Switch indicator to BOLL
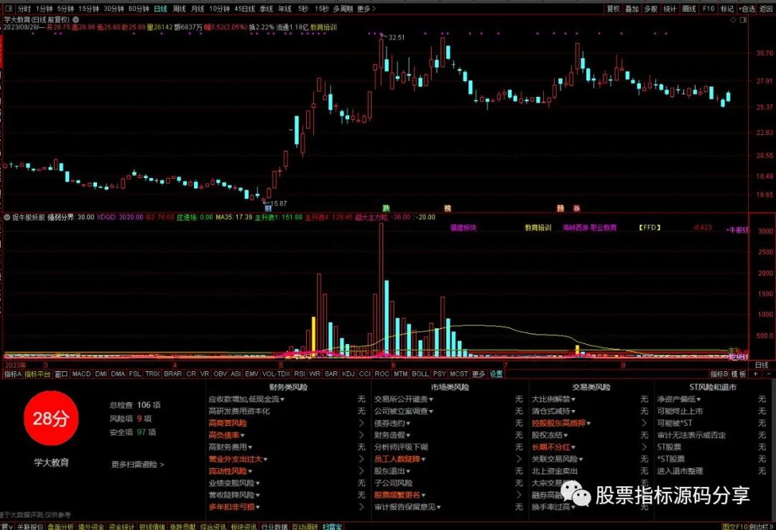 420,374
